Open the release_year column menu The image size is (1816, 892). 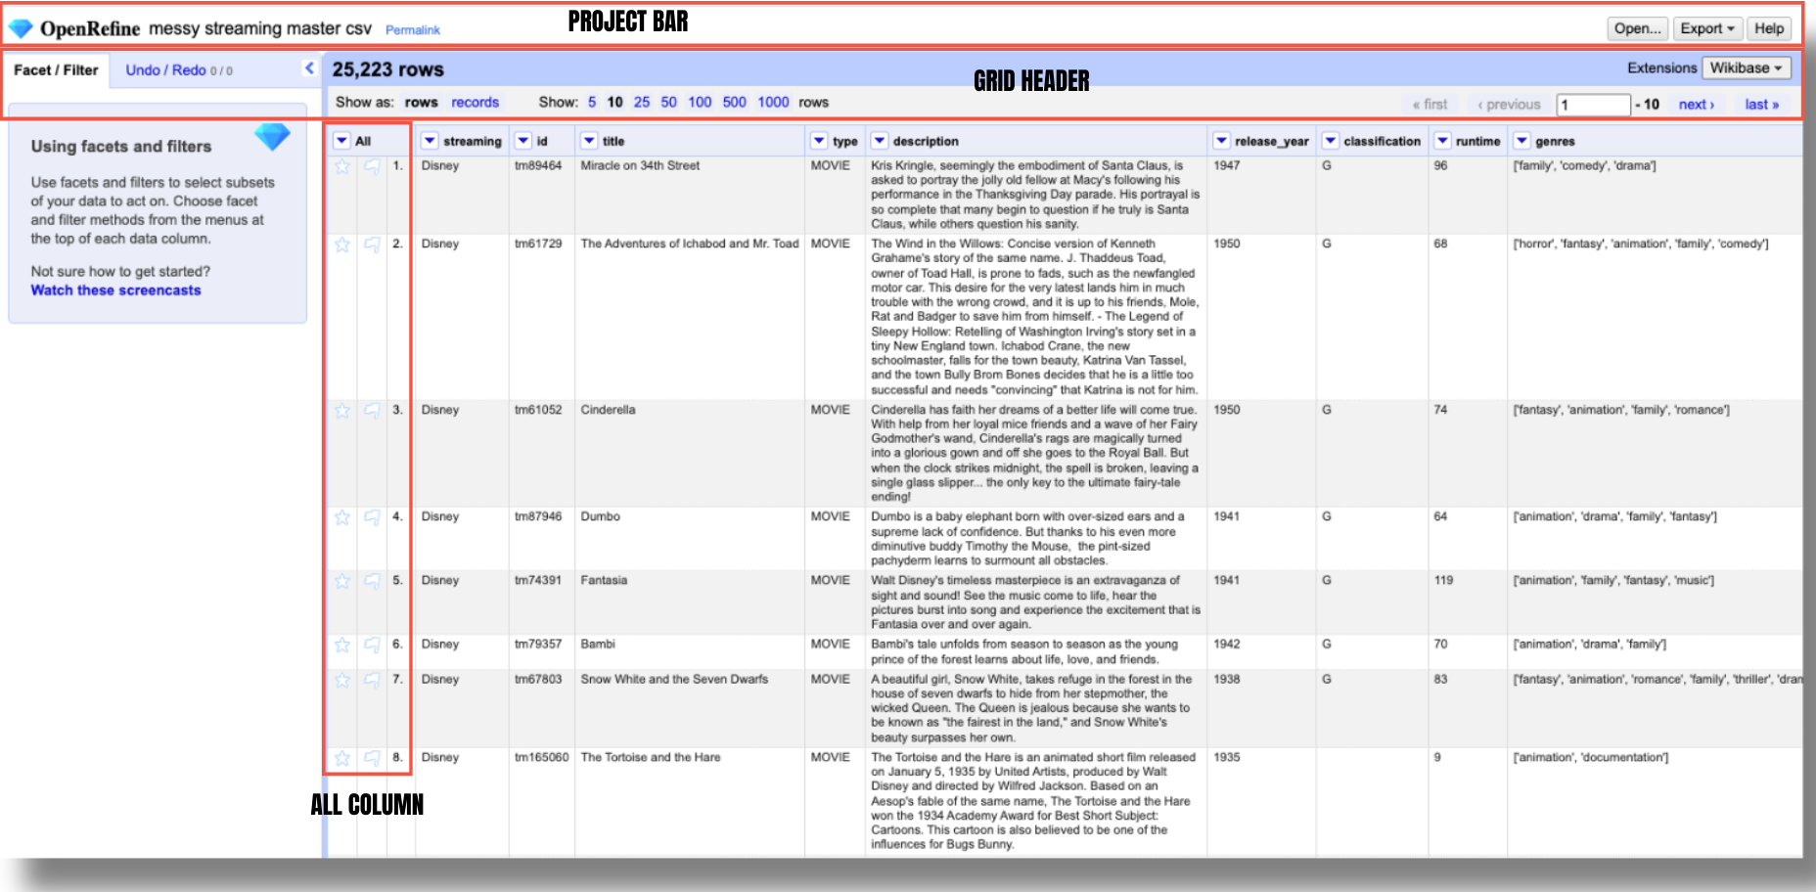pyautogui.click(x=1221, y=141)
